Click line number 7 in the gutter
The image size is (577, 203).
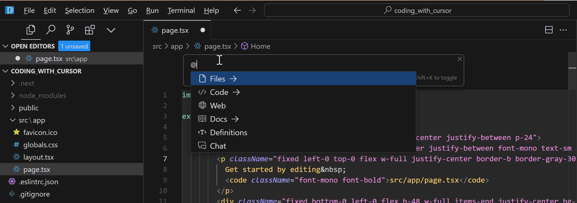[x=165, y=159]
